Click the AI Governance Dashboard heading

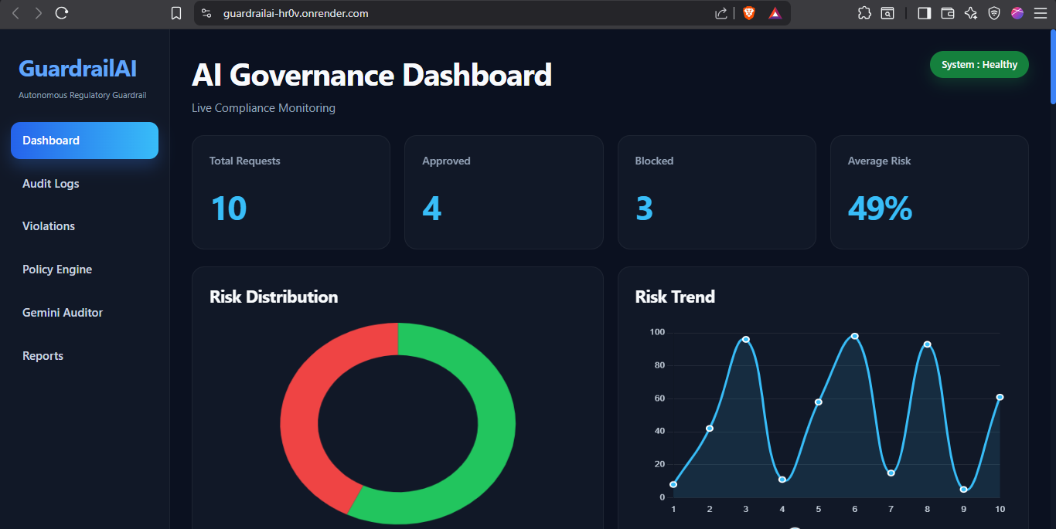click(x=372, y=76)
